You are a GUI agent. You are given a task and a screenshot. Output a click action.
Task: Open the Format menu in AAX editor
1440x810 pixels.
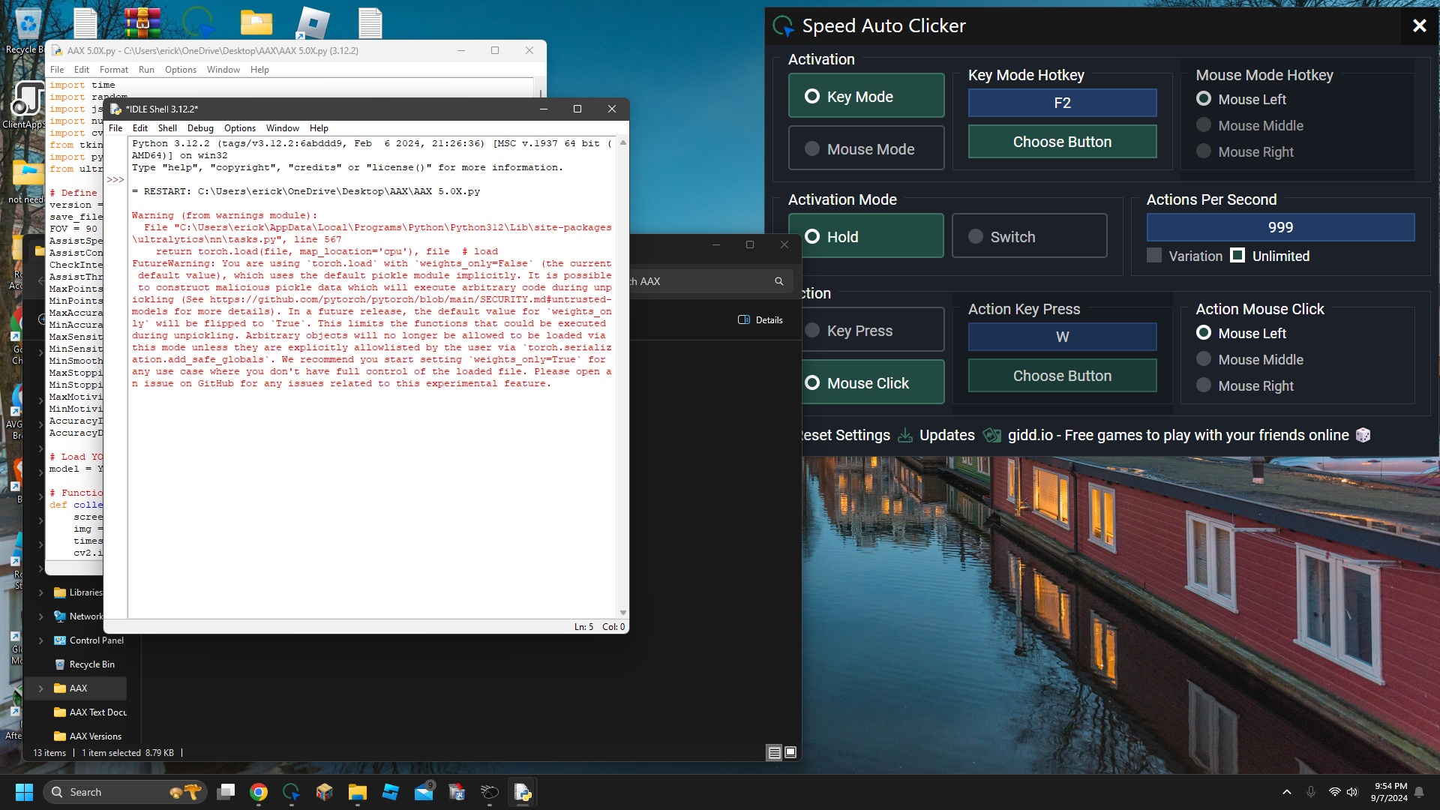coord(113,70)
